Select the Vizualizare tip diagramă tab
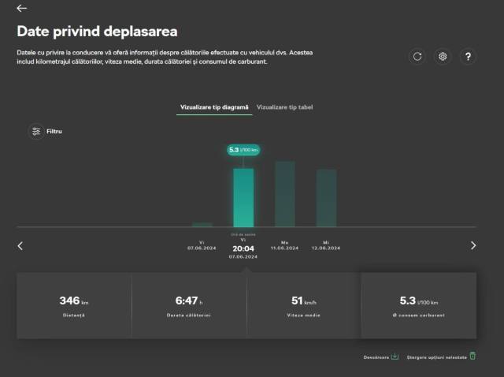This screenshot has height=377, width=504. [214, 106]
